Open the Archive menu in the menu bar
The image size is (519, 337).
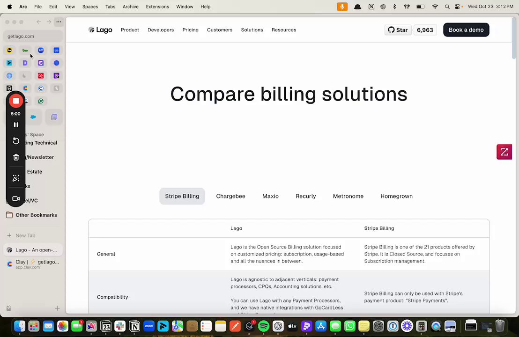tap(130, 7)
